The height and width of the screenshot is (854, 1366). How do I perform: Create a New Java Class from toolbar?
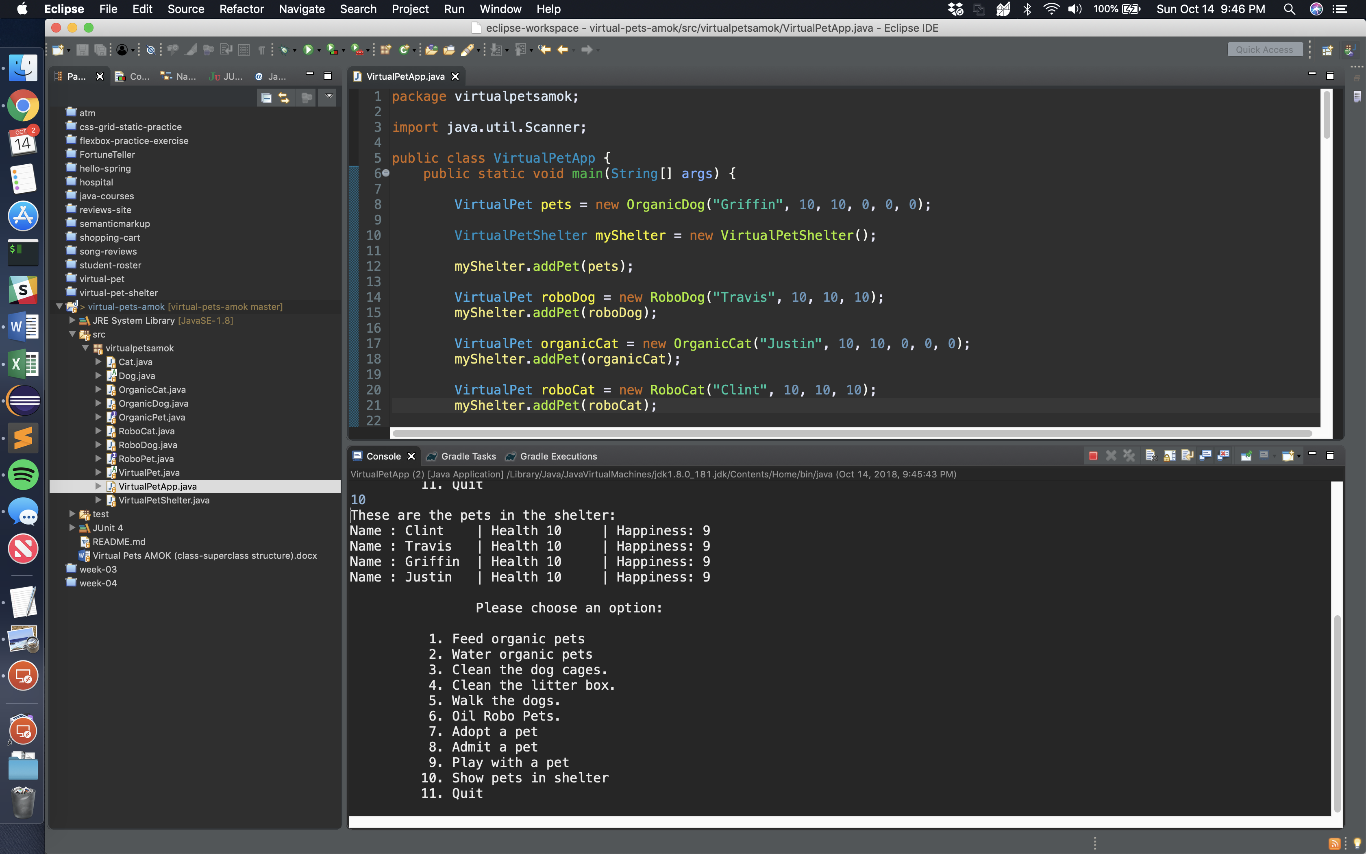(404, 50)
